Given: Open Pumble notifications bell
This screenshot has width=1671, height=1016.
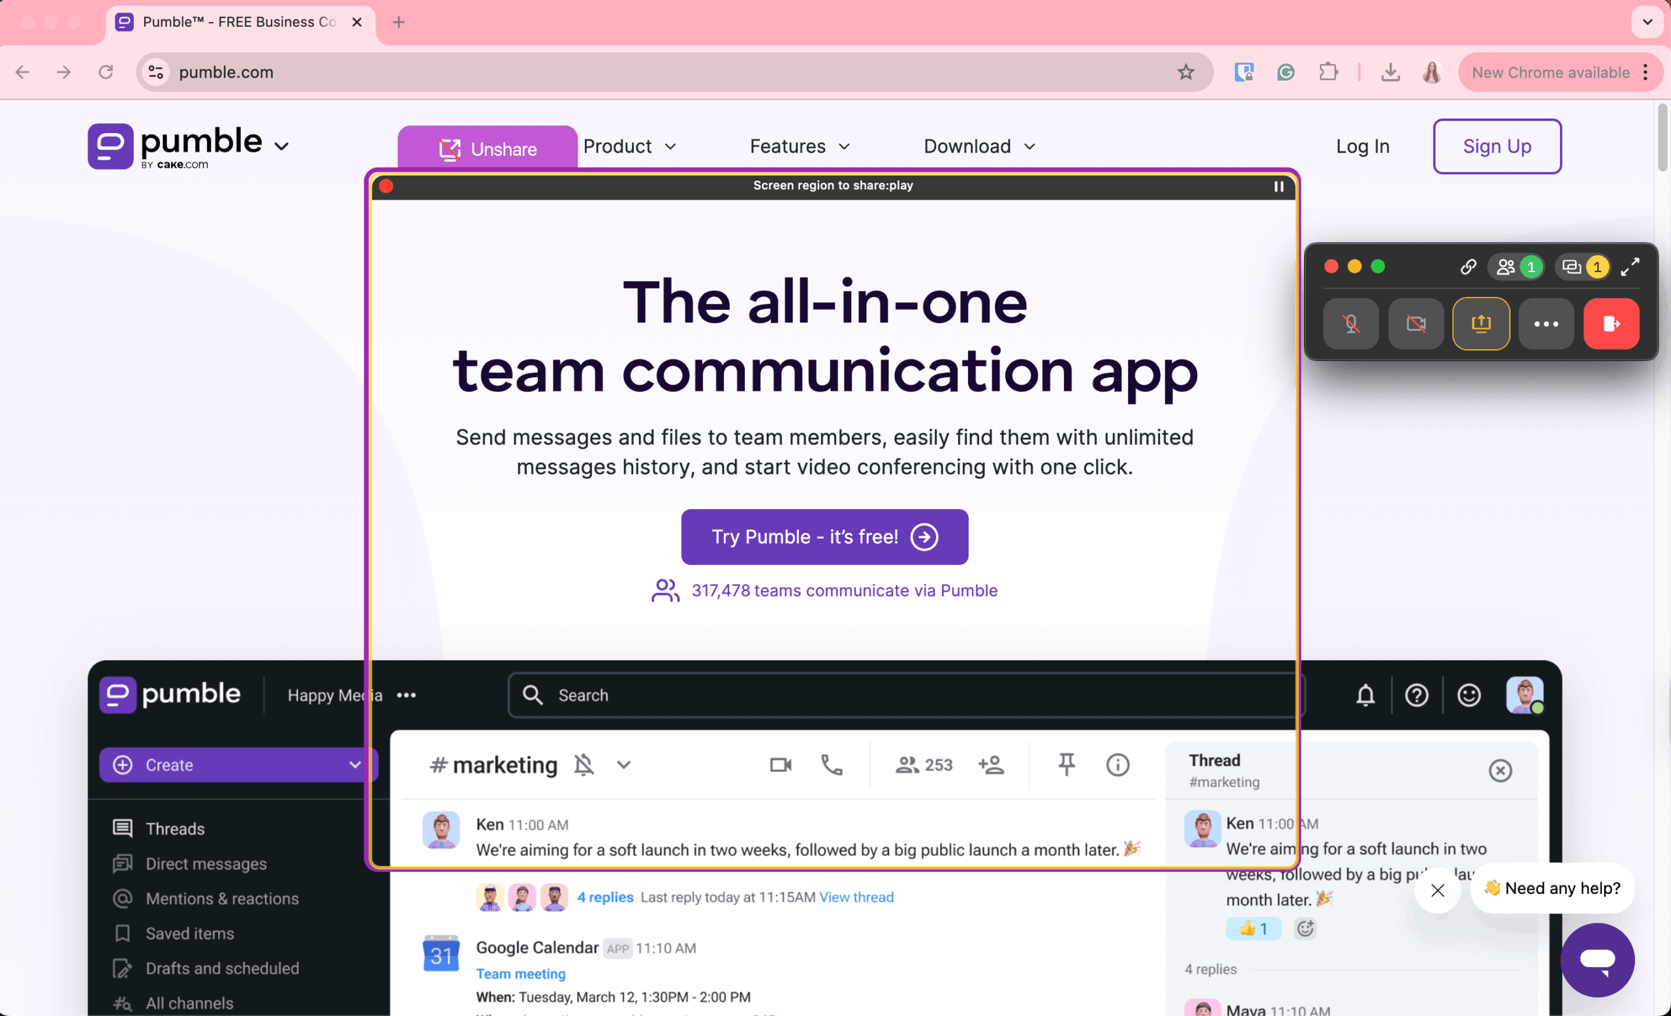Looking at the screenshot, I should (x=1365, y=695).
